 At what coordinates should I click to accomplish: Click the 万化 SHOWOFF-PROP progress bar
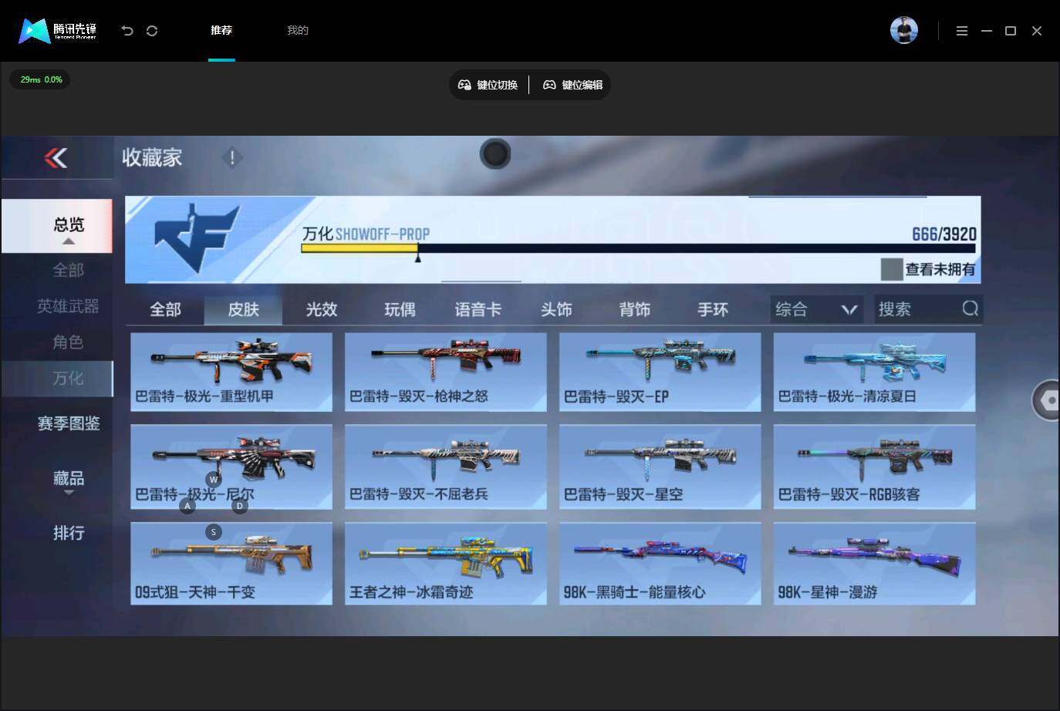tap(638, 248)
